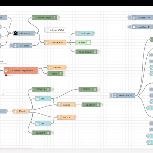
Task: Click the Timer Tick inject arrow icon
Action: [115, 96]
